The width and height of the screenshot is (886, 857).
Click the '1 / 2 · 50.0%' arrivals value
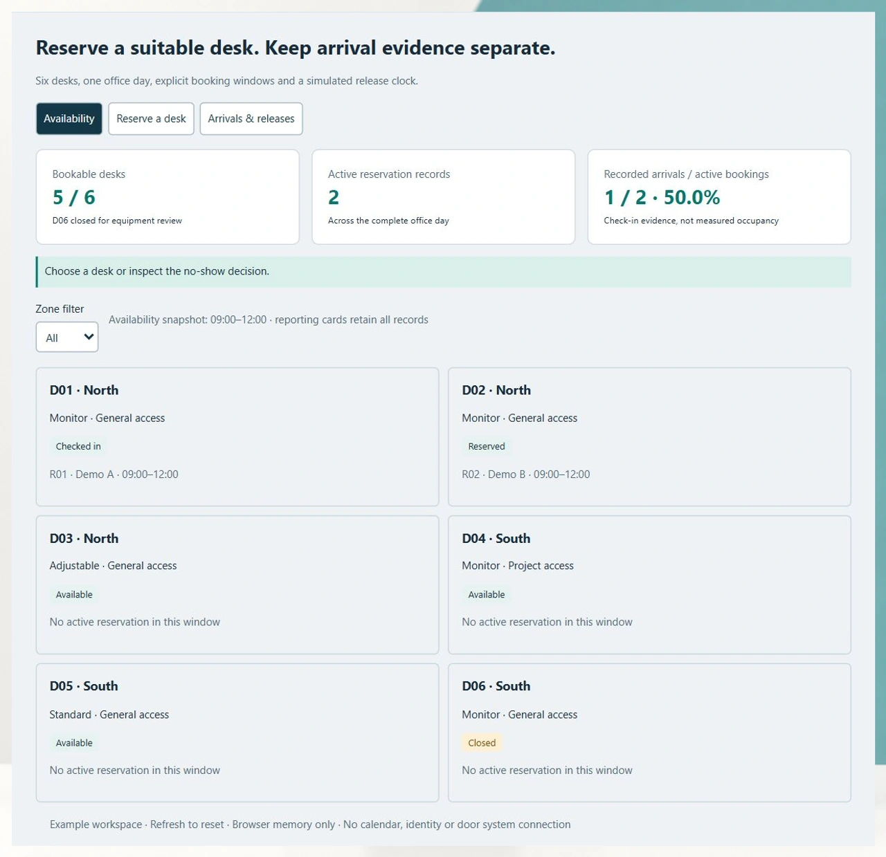tap(662, 198)
